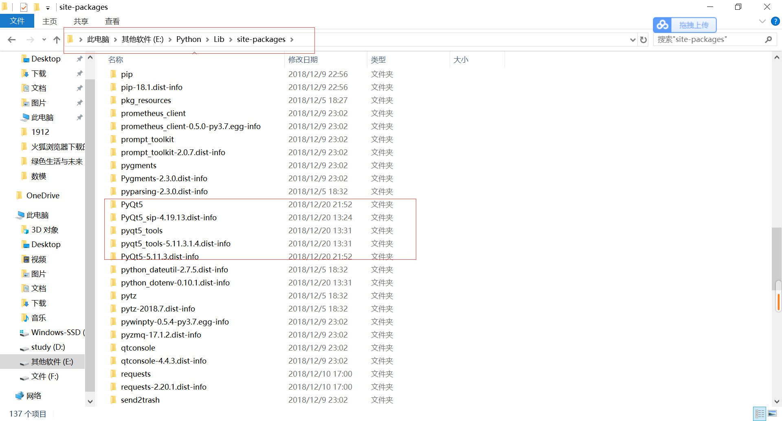782x421 pixels.
Task: Click the properties checkmark quick access icon
Action: pos(24,7)
